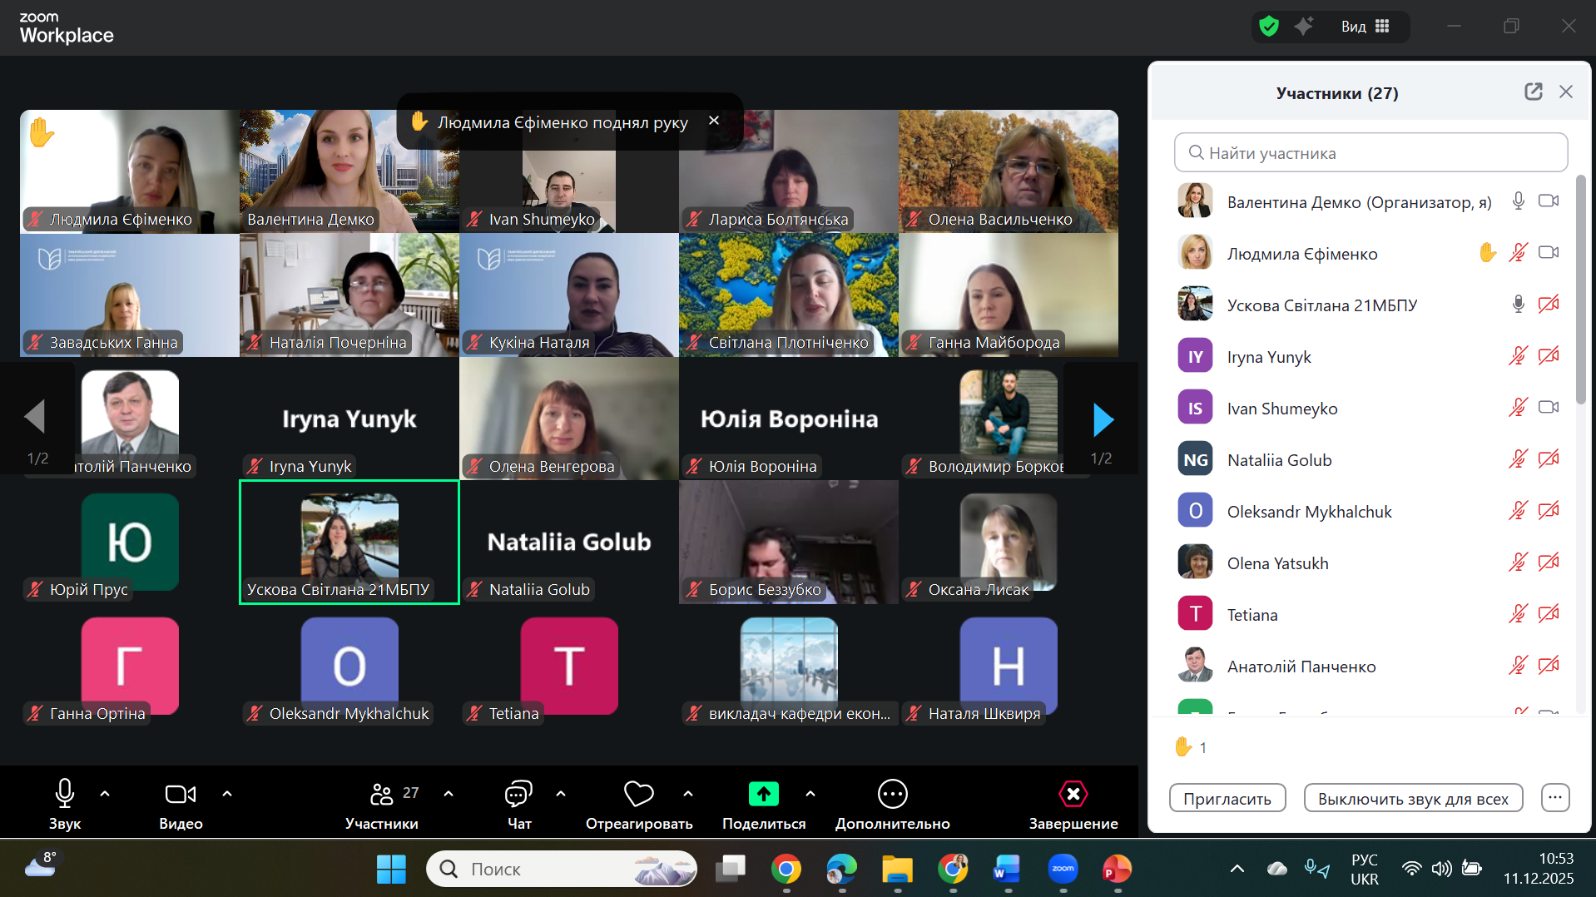
Task: Open the volume control in system tray
Action: (x=1441, y=869)
